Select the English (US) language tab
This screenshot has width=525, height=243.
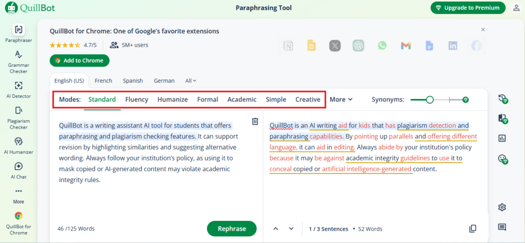[69, 80]
